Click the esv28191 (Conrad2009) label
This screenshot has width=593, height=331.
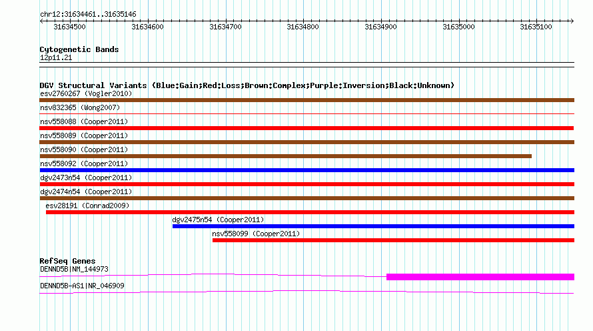[x=87, y=206]
